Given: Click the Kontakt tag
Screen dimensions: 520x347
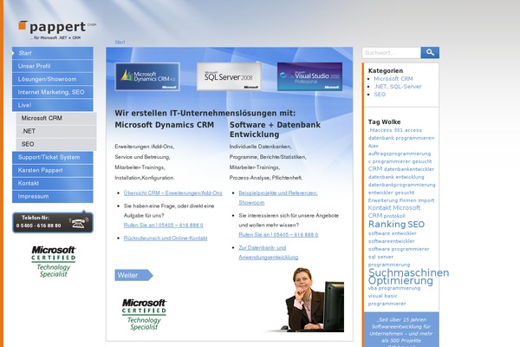Looking at the screenshot, I should coord(380,208).
